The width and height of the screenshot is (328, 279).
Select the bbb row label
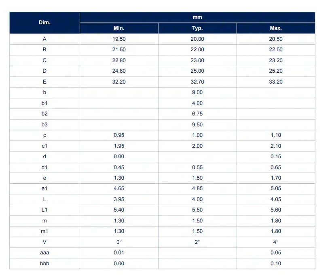pos(44,264)
